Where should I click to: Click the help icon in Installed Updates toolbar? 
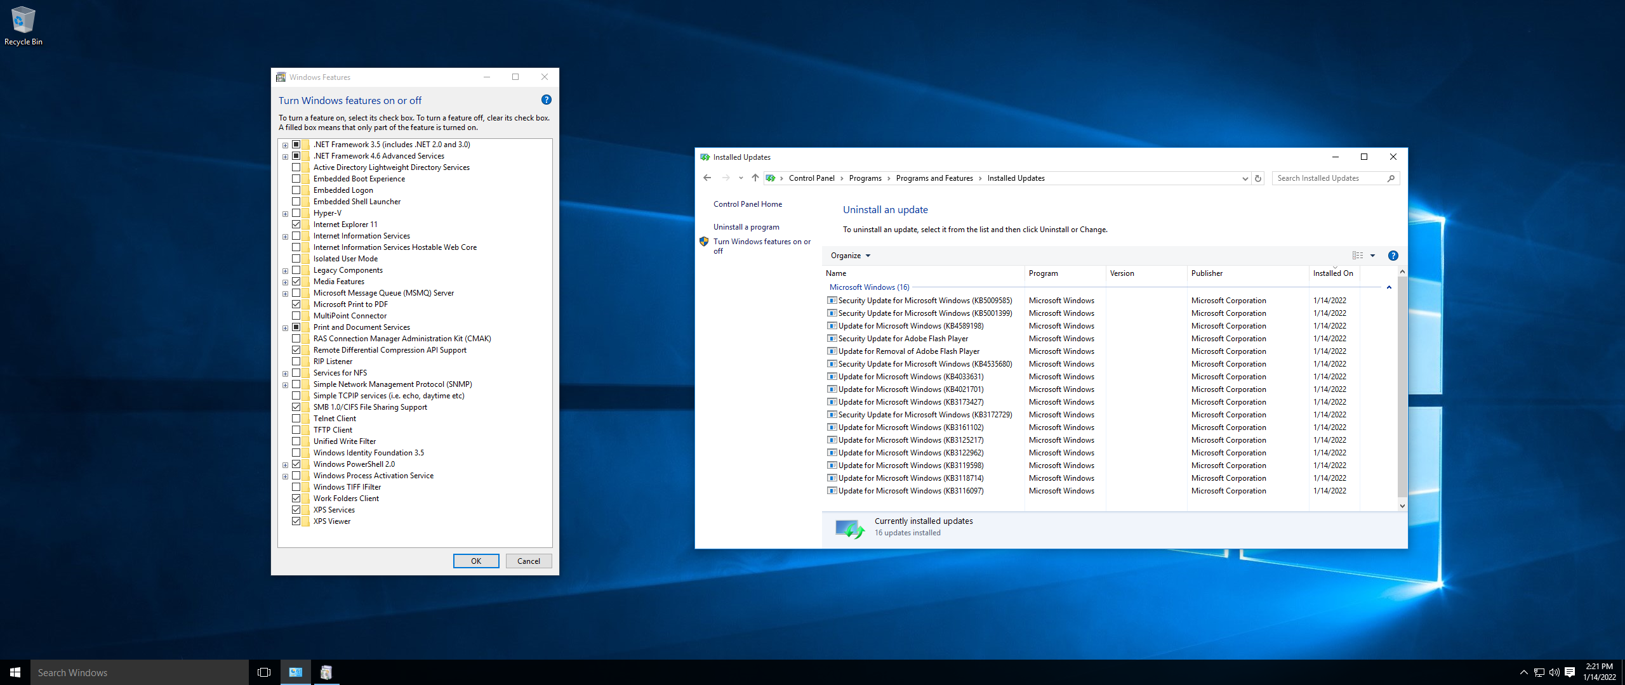click(1393, 256)
